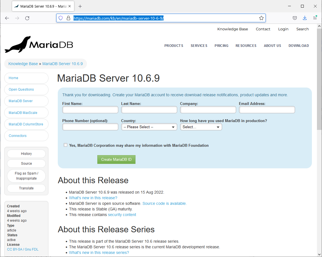Open the Login link
The image size is (322, 257).
pyautogui.click(x=283, y=29)
